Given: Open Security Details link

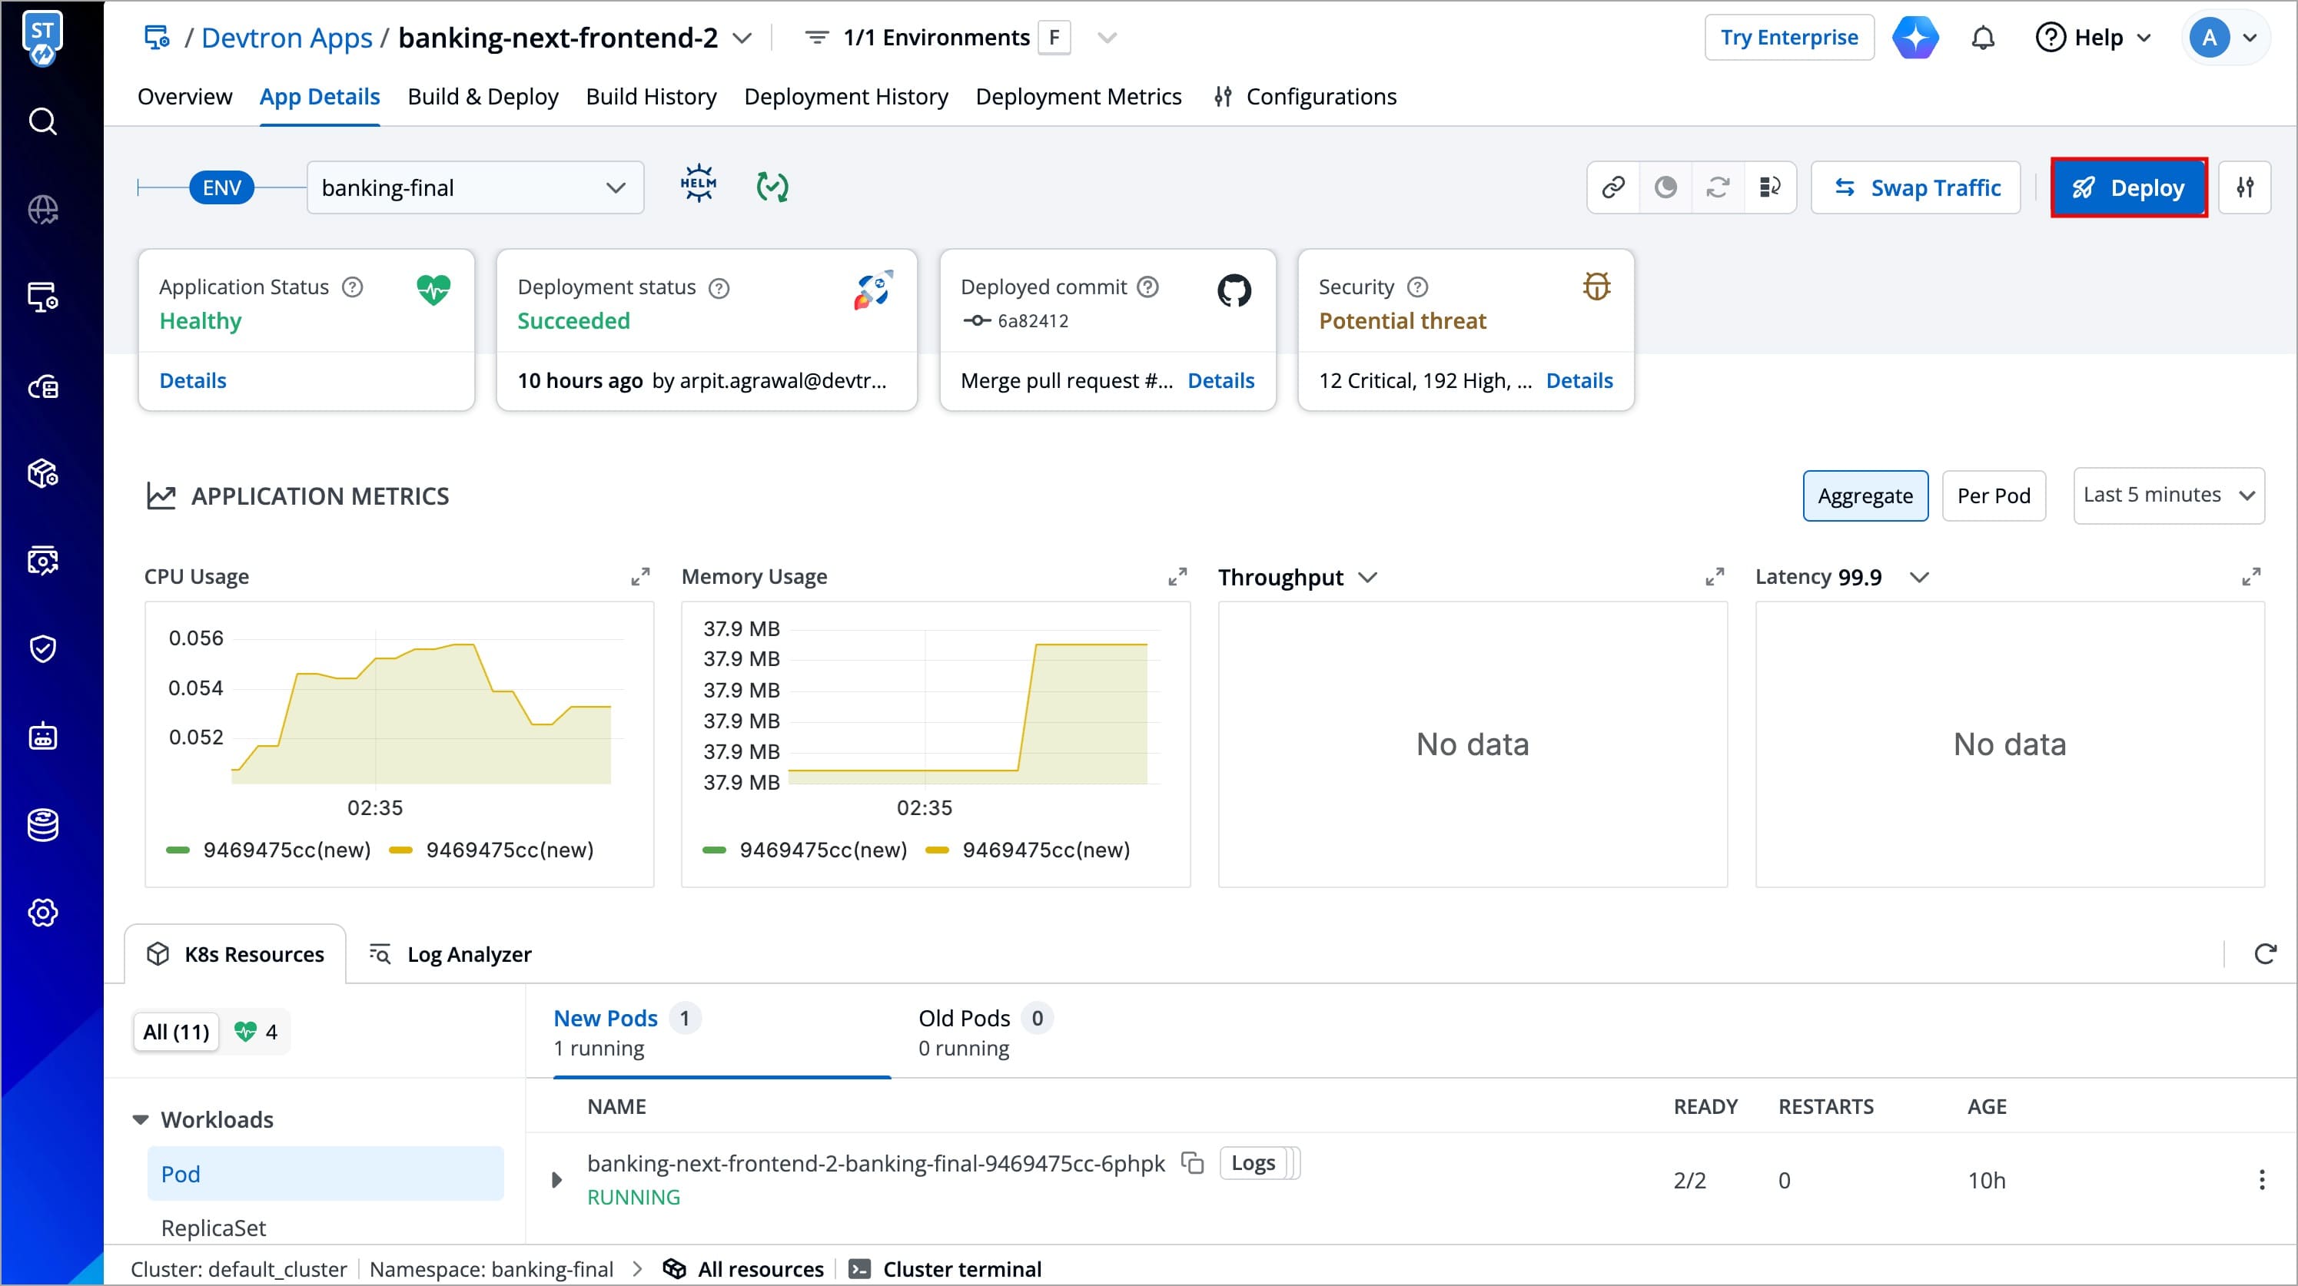Looking at the screenshot, I should tap(1578, 381).
